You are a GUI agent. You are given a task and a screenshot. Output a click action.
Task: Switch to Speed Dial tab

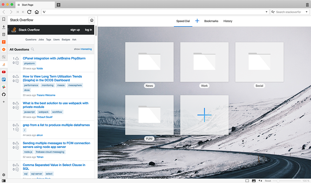tap(183, 21)
